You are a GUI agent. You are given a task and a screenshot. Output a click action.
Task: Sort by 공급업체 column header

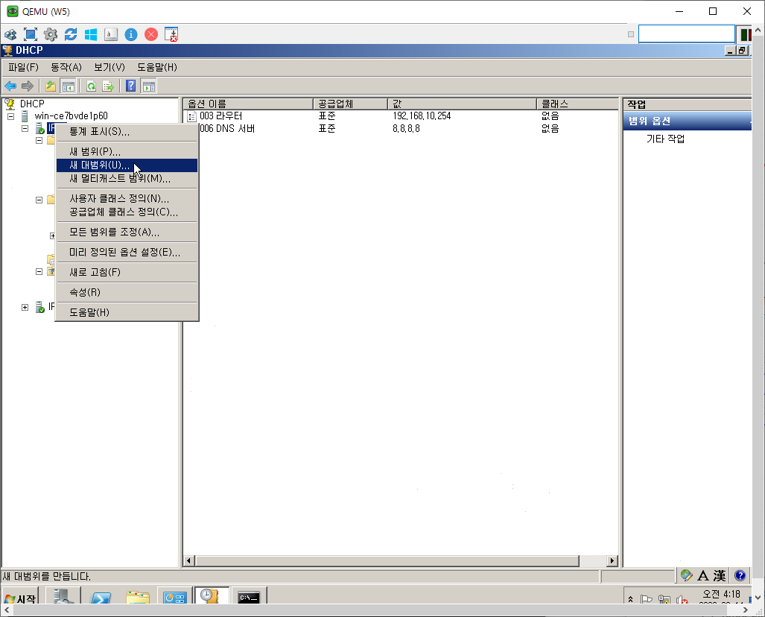pos(350,104)
